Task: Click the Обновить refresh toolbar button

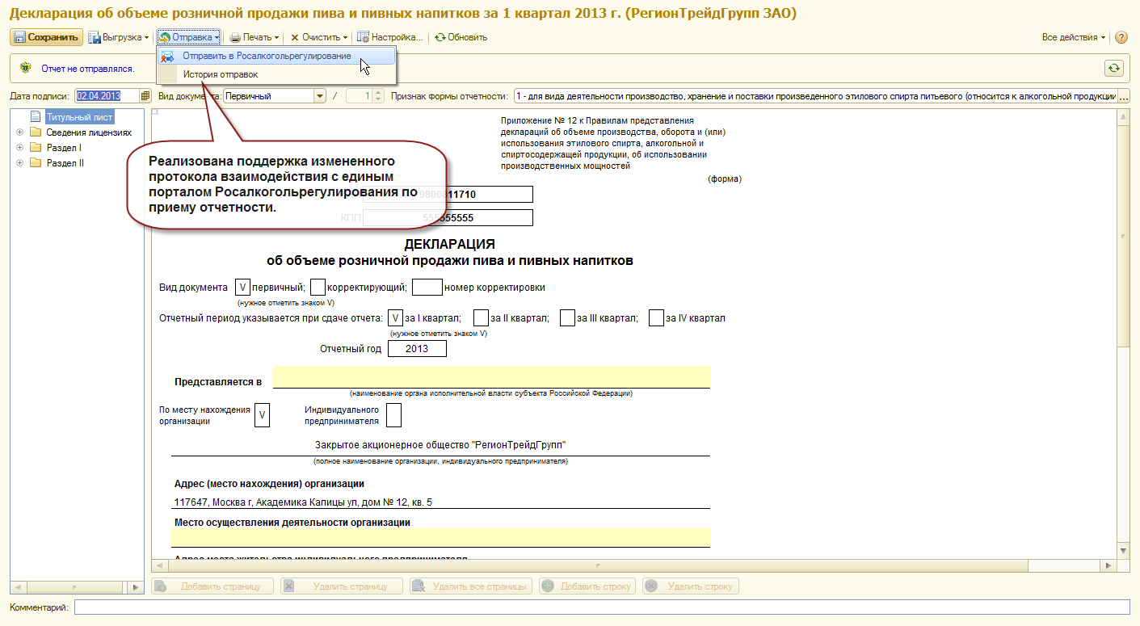Action: tap(461, 37)
